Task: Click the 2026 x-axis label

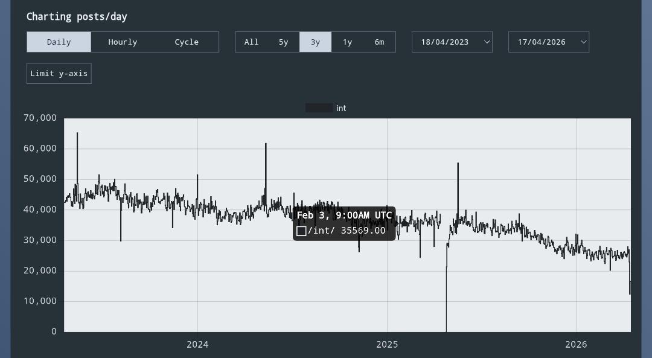Action: pyautogui.click(x=576, y=344)
